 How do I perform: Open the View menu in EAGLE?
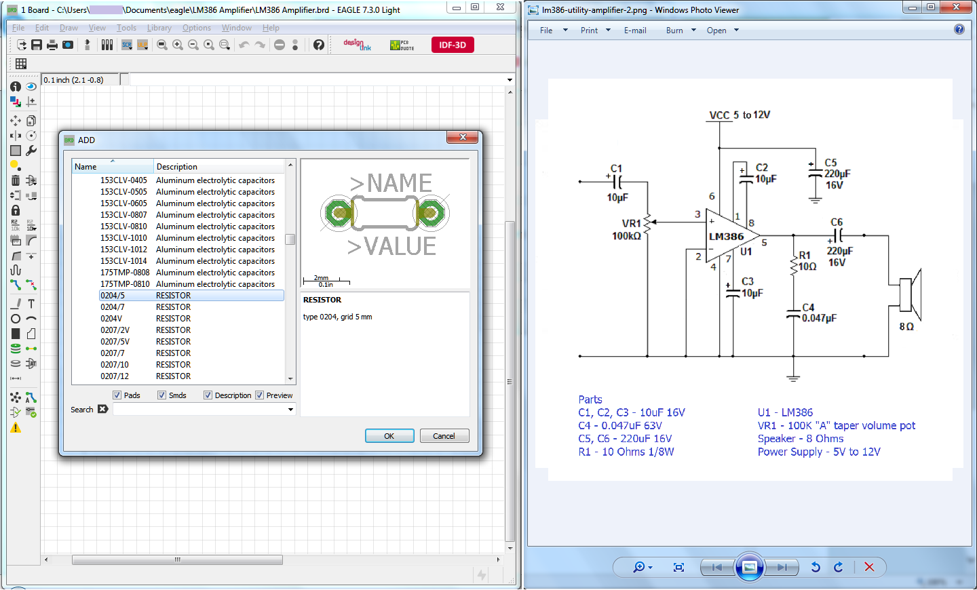(x=97, y=28)
